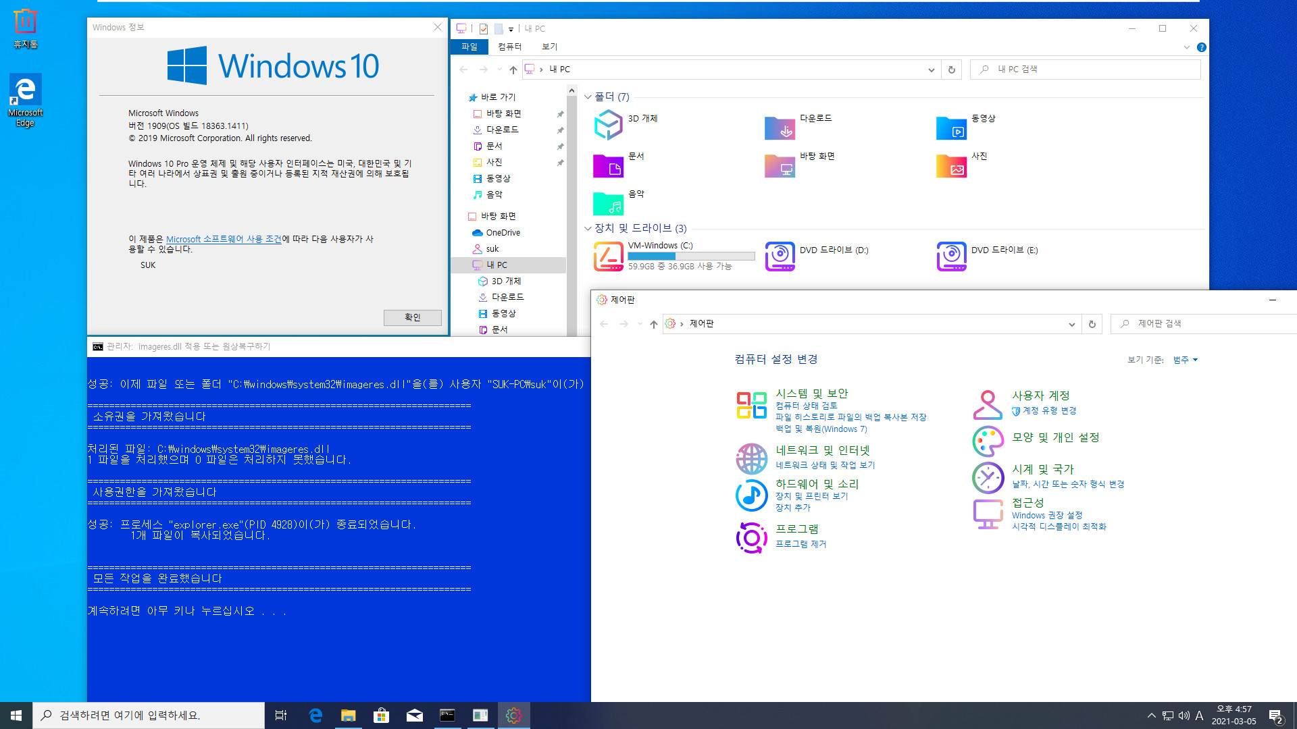The height and width of the screenshot is (729, 1297).
Task: Show hidden system tray icons
Action: click(x=1151, y=715)
